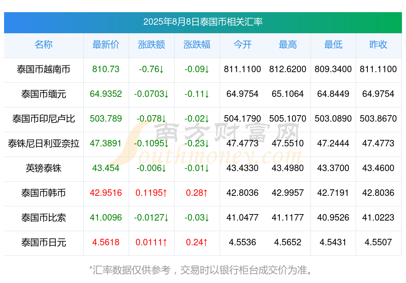Click the row name 泰国币印尼卢比
406x283 pixels.
click(x=43, y=119)
